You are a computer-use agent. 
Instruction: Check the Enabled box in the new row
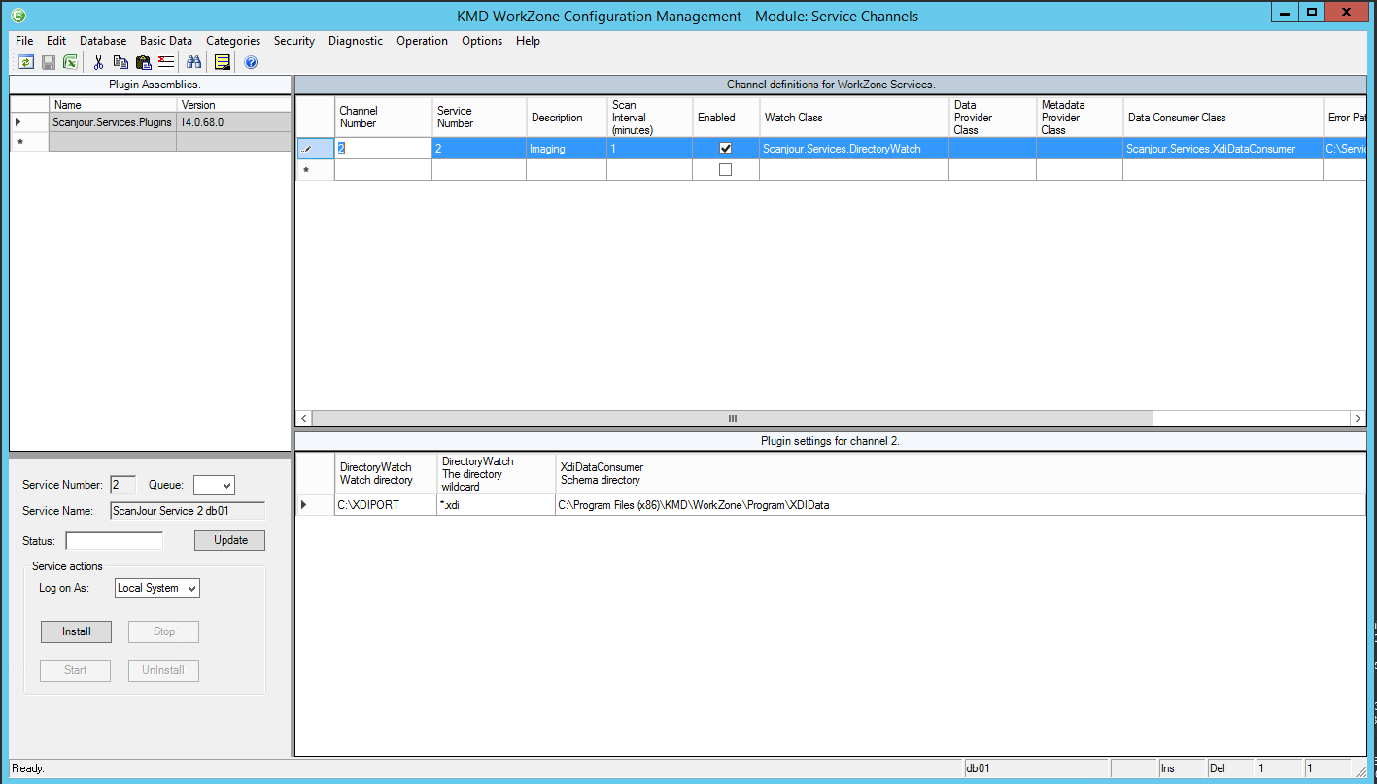[x=725, y=170]
